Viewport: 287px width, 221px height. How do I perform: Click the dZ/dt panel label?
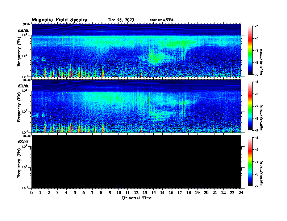(23, 142)
